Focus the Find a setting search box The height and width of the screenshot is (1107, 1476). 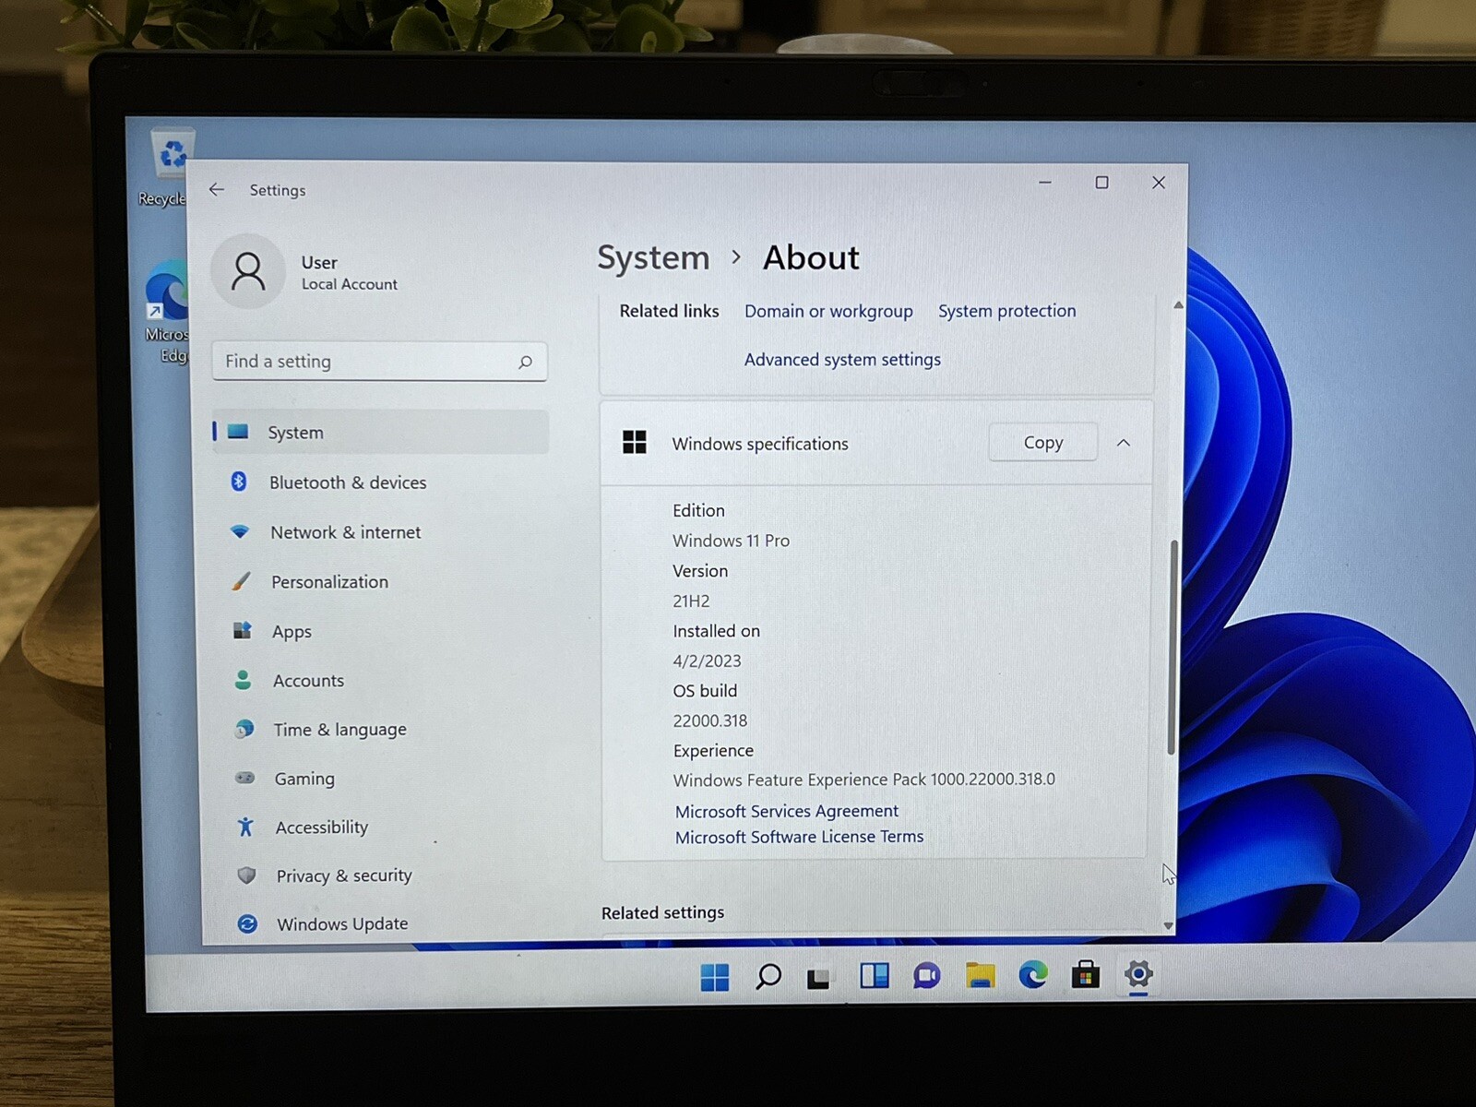coord(379,362)
